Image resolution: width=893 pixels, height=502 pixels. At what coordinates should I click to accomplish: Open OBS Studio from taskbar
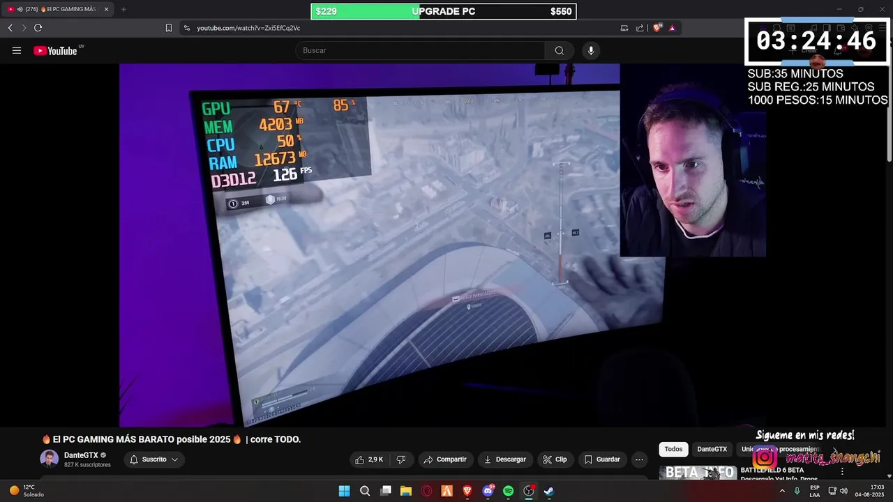(529, 491)
